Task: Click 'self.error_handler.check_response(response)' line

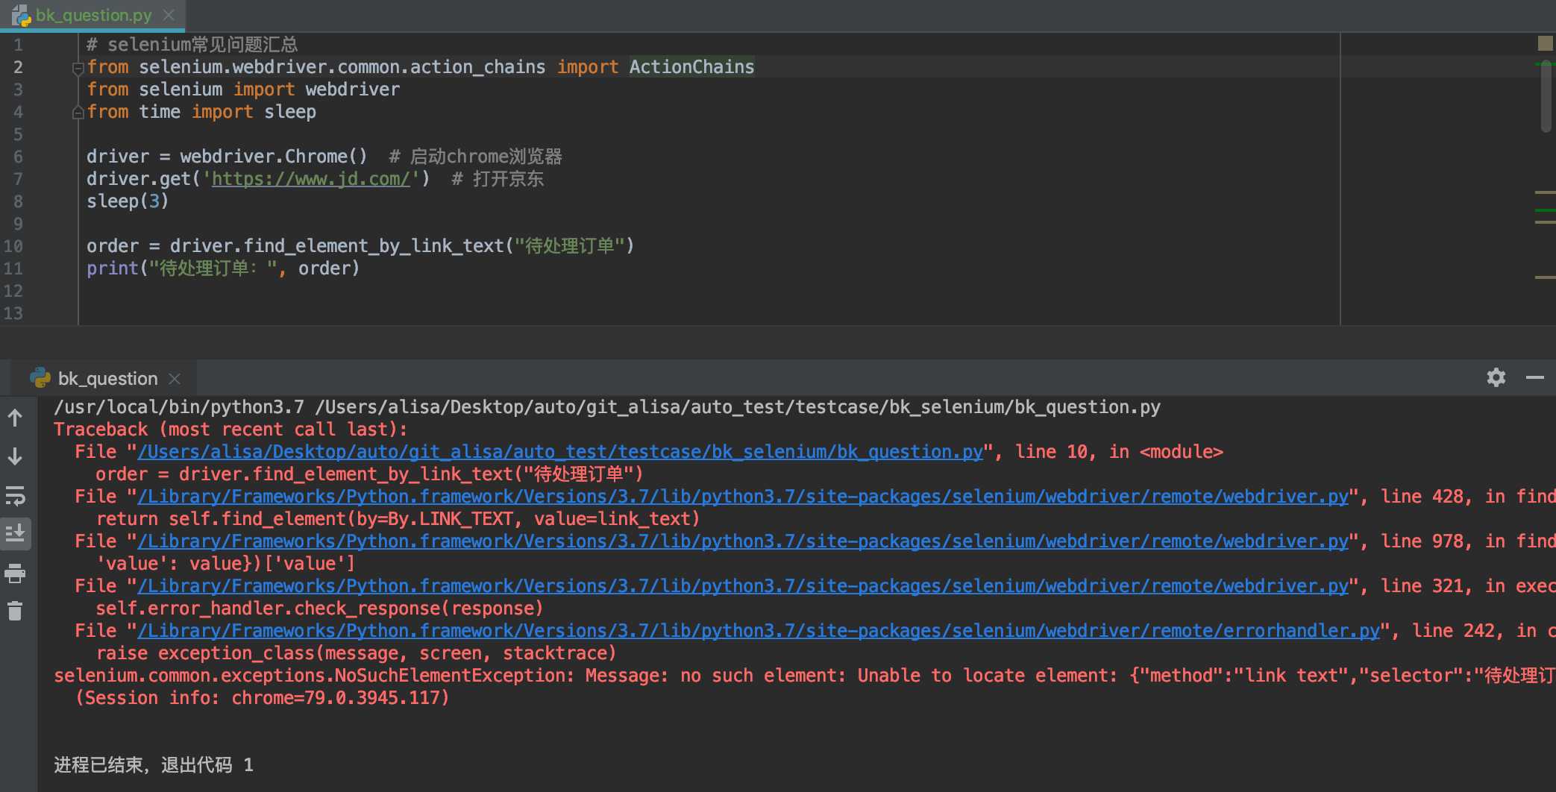Action: pyautogui.click(x=319, y=609)
